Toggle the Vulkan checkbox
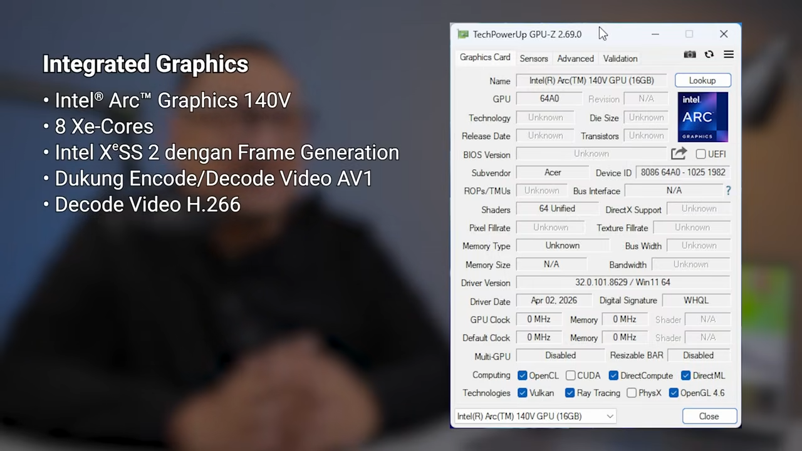 522,393
